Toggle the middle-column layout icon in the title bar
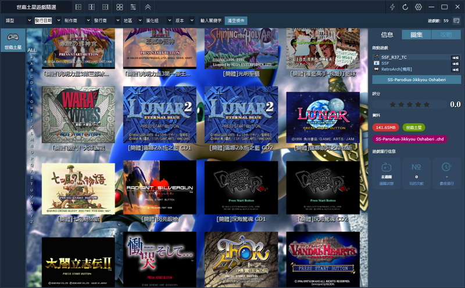 point(92,7)
